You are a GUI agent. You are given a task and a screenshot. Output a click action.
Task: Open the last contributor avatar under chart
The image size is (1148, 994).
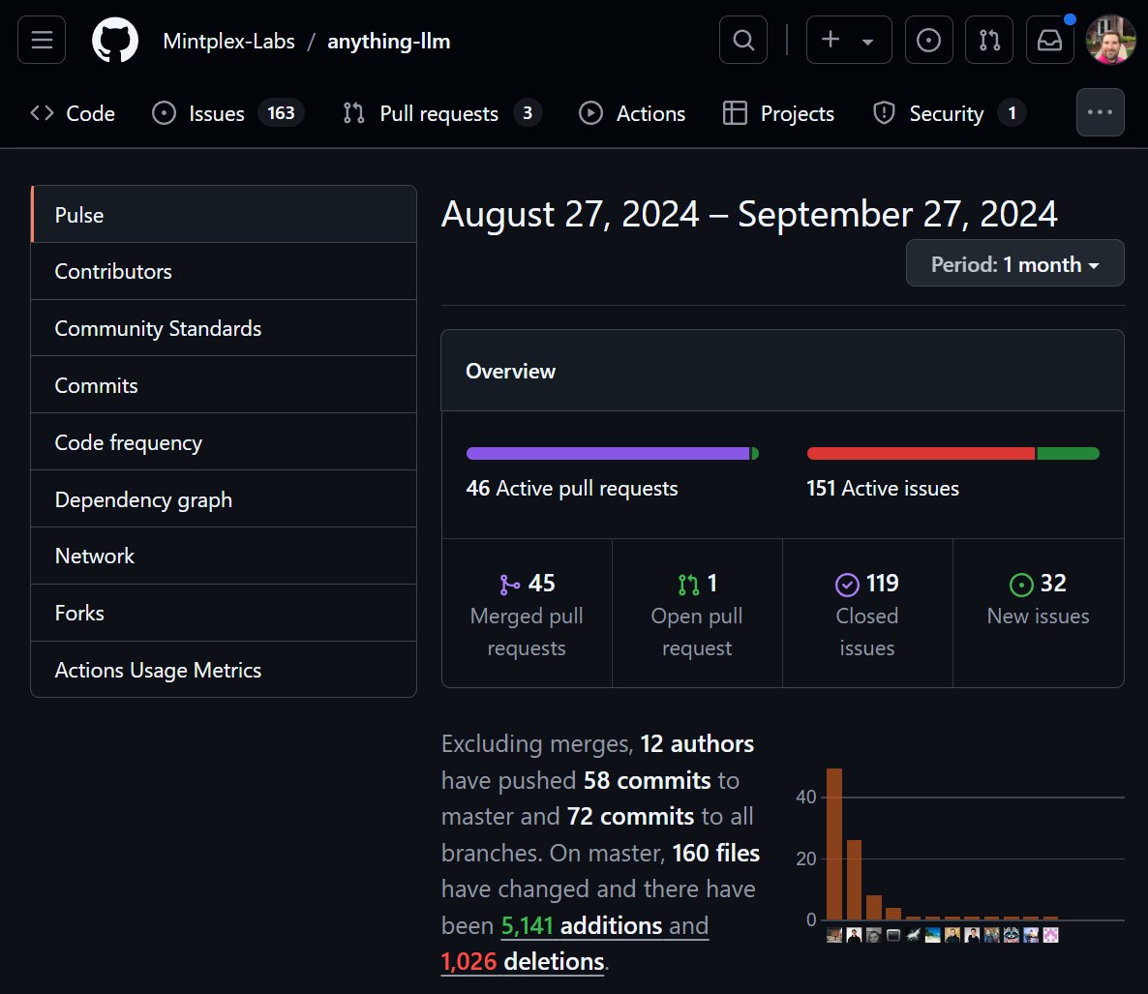pos(1050,935)
